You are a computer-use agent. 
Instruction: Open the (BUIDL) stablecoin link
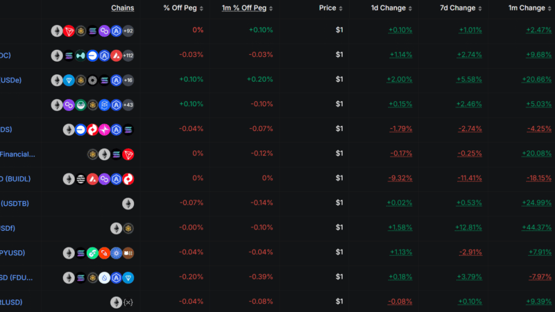pyautogui.click(x=15, y=179)
